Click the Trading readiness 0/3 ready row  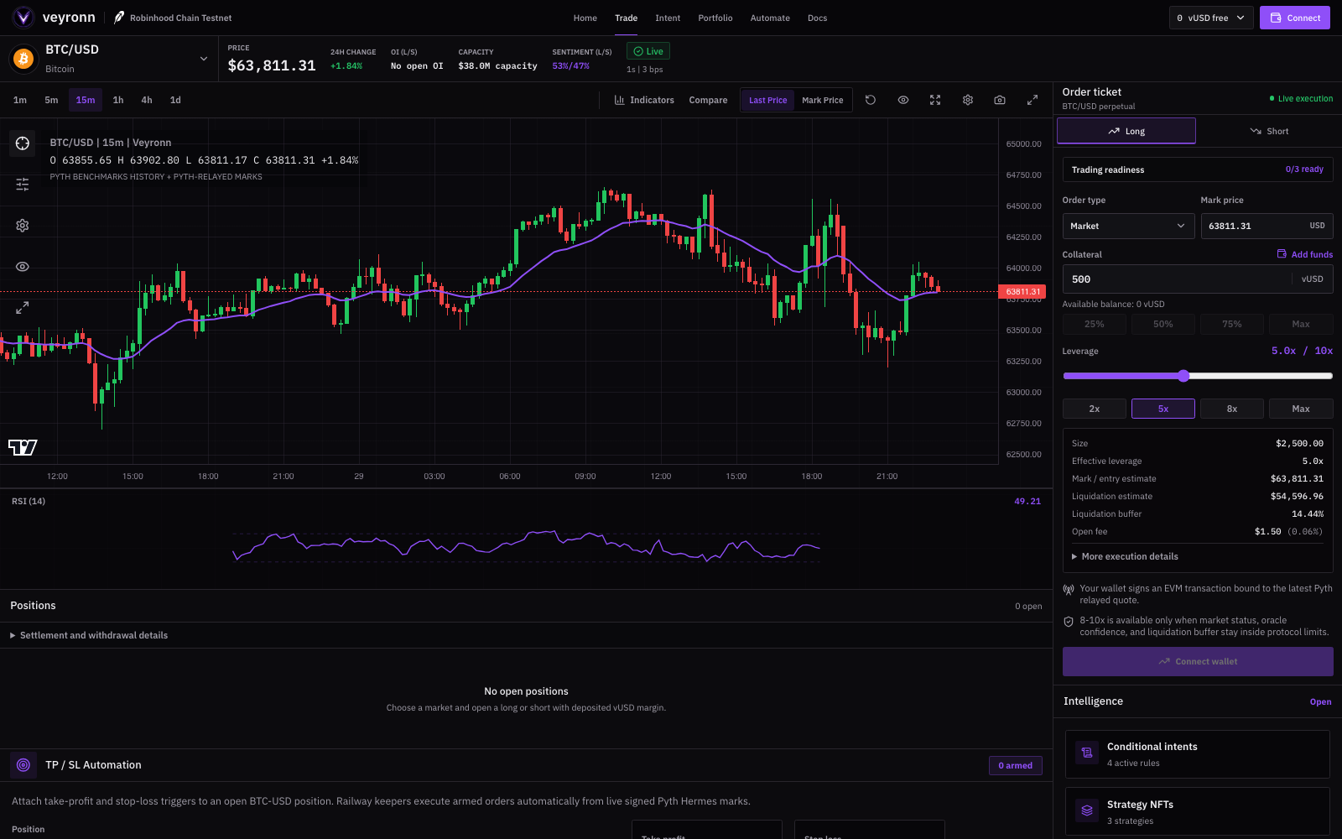[1198, 169]
